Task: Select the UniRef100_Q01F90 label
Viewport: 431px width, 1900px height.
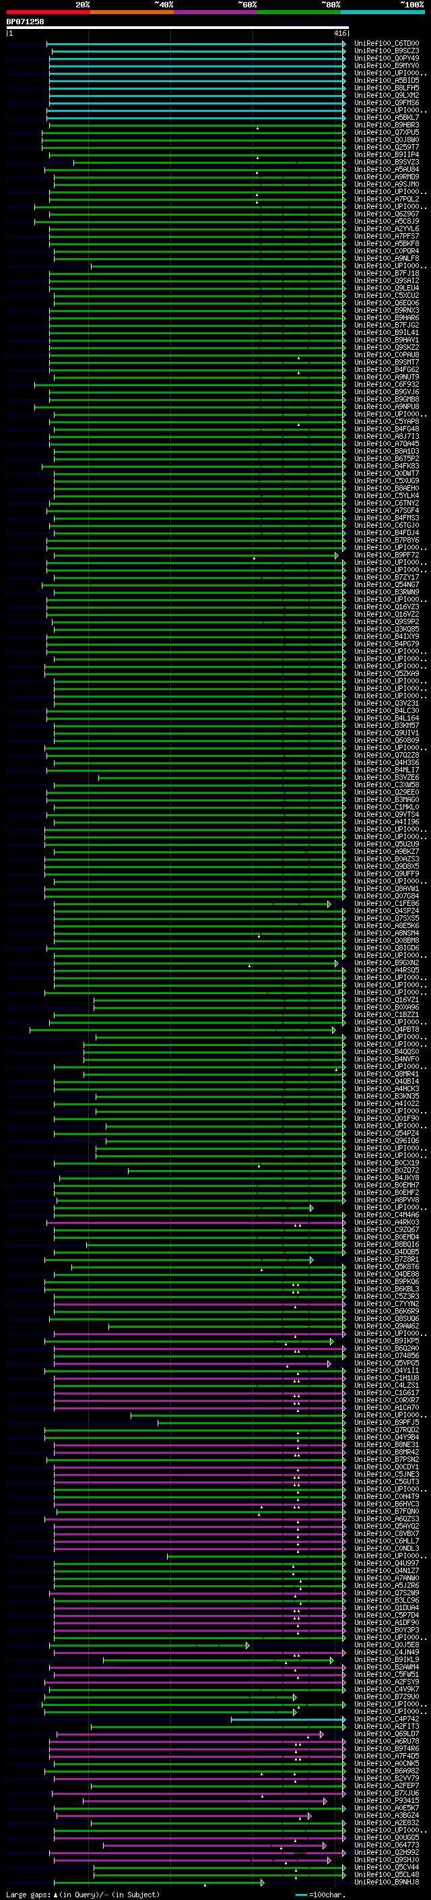Action: [x=386, y=1119]
